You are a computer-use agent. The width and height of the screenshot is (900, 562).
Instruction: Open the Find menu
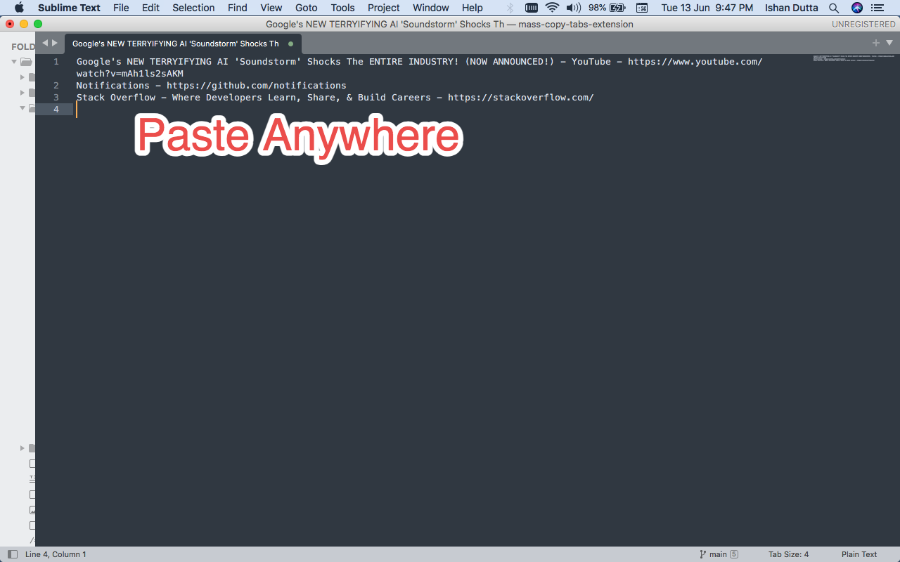pos(238,8)
